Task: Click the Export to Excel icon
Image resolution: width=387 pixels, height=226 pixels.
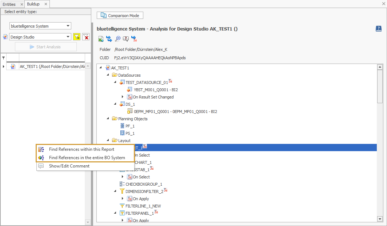Action: point(101,39)
